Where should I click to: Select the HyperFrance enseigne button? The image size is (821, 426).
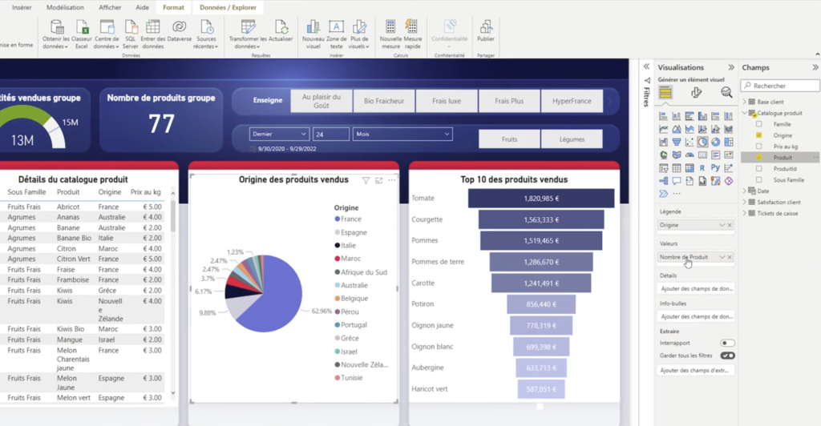coord(572,101)
